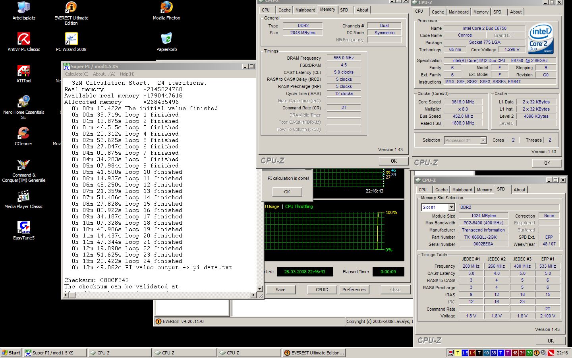Click the yellow T tray sensor icon
The height and width of the screenshot is (358, 572).
(458, 353)
